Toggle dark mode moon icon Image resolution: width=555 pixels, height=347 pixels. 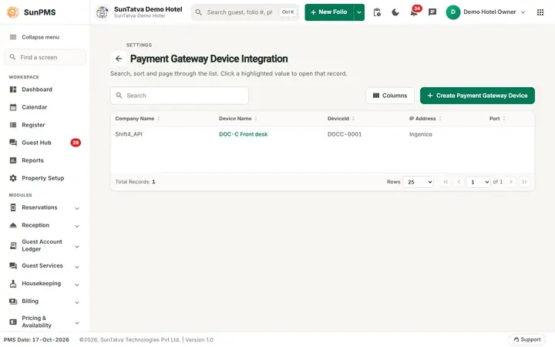395,12
